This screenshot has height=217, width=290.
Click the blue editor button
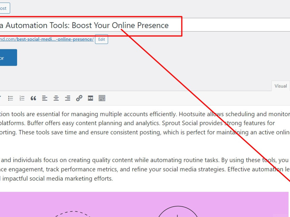[8, 58]
